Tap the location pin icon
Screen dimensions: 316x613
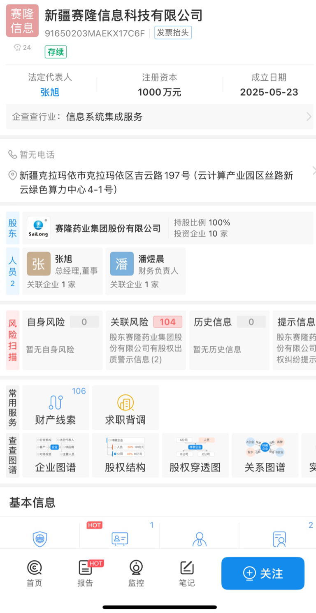[x=13, y=176]
